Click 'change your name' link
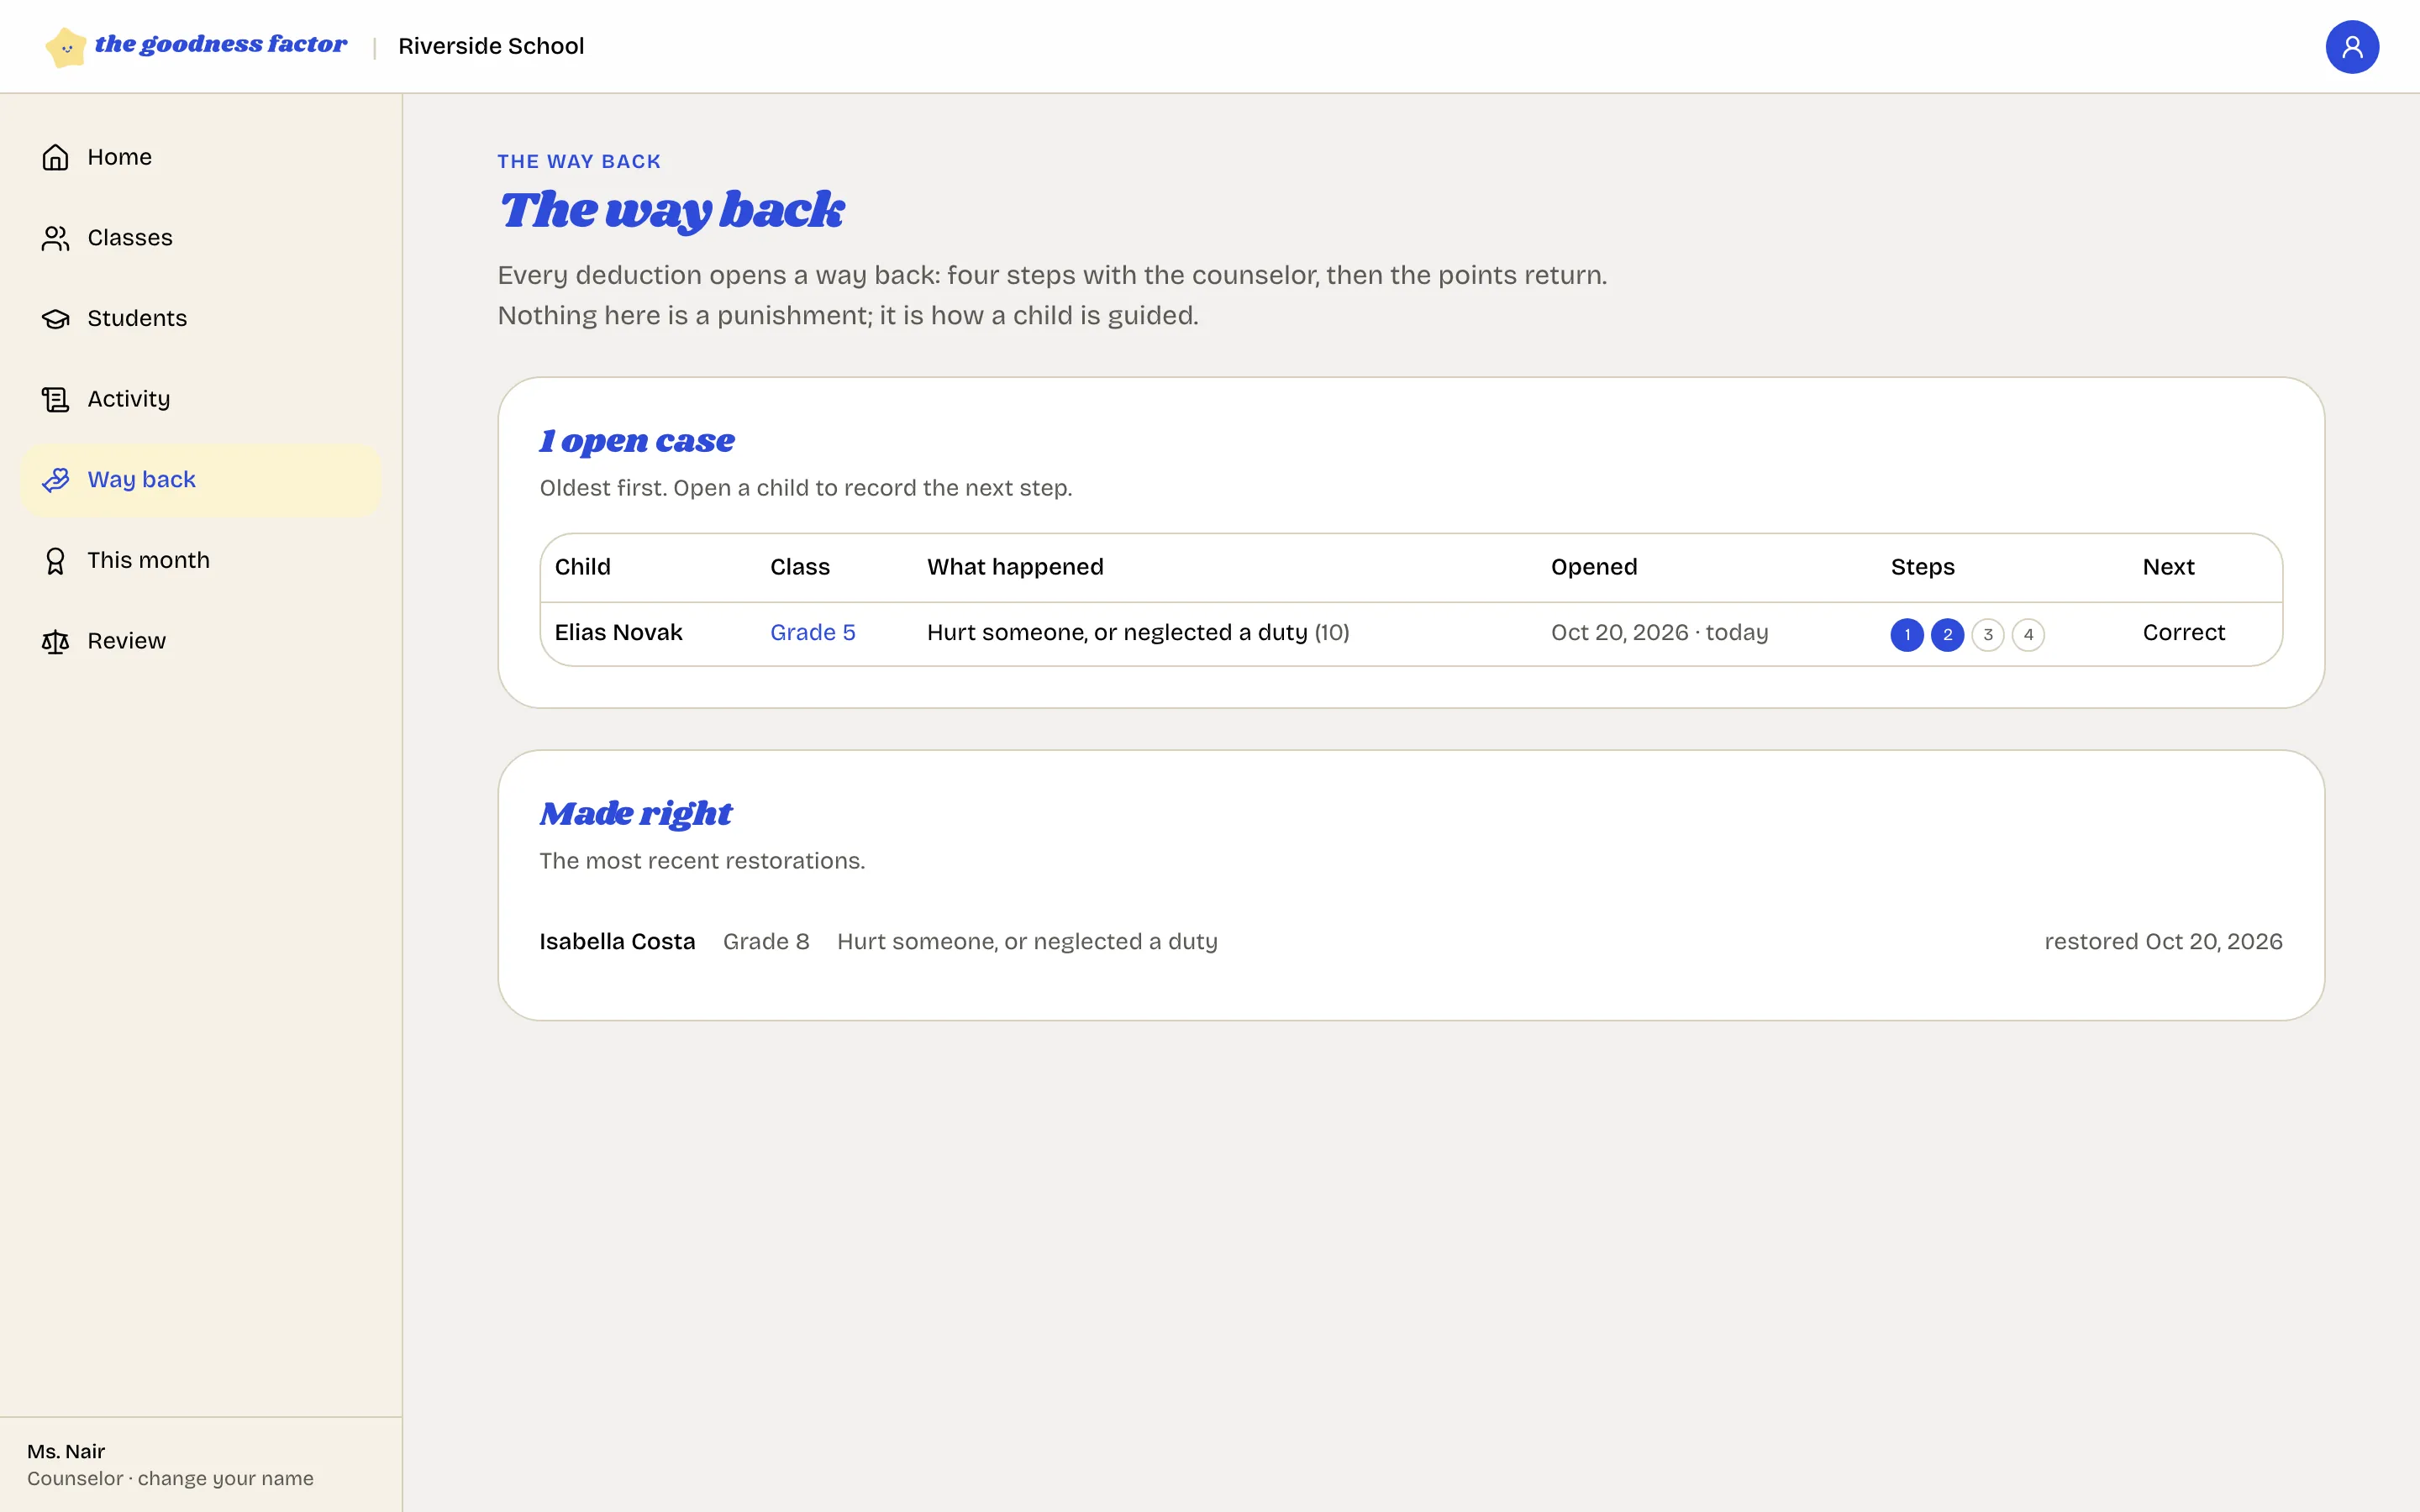 225,1478
